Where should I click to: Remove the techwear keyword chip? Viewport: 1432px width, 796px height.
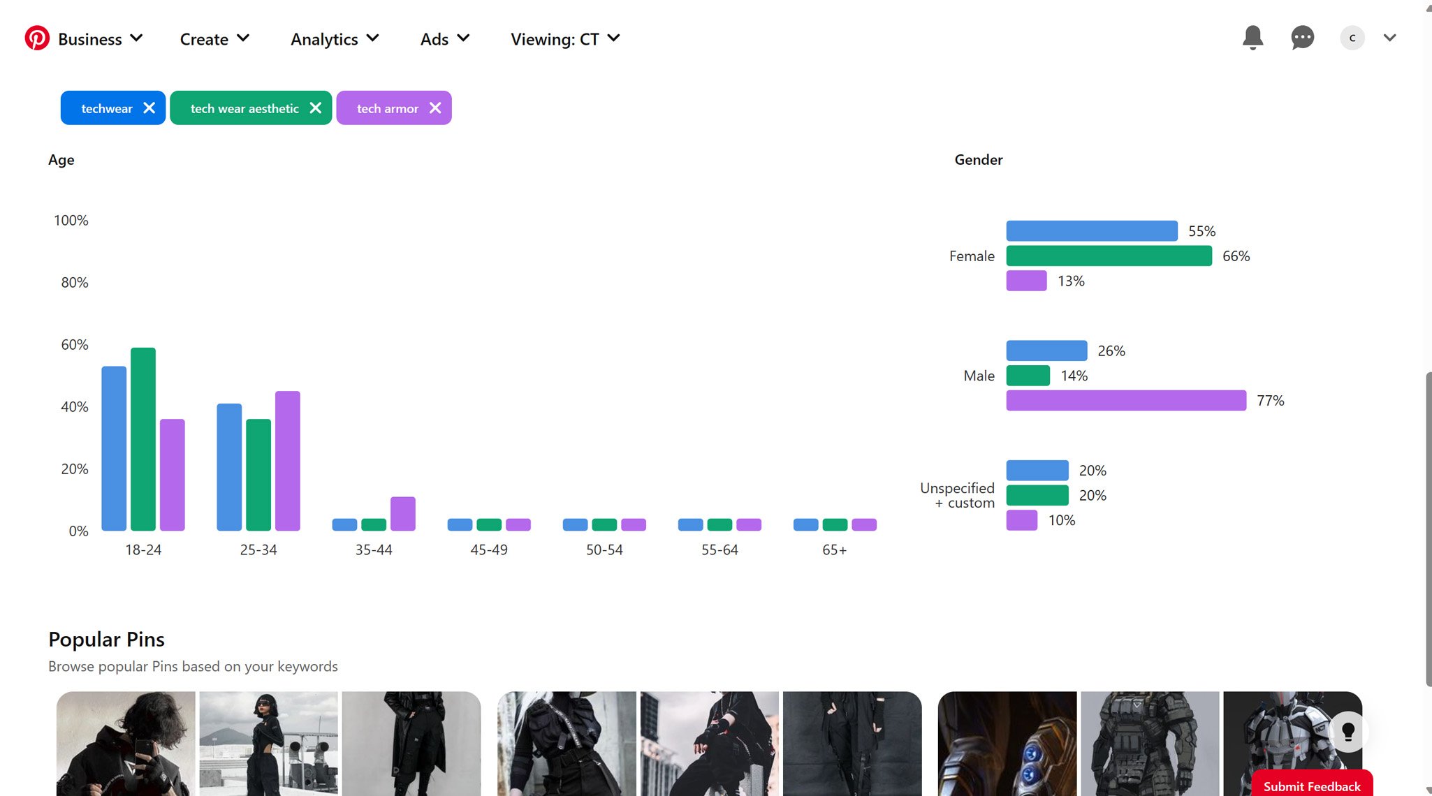tap(149, 108)
